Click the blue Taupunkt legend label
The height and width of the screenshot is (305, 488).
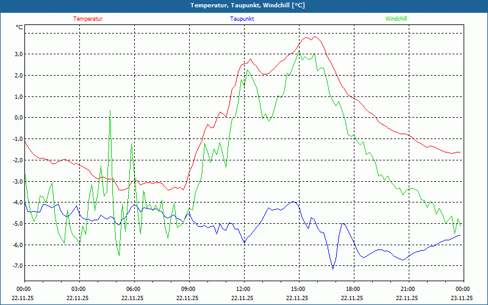(242, 19)
